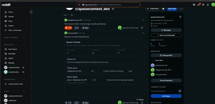Open comments on discord.gg giveaway post
This screenshot has height=104, width=215.
77,28
